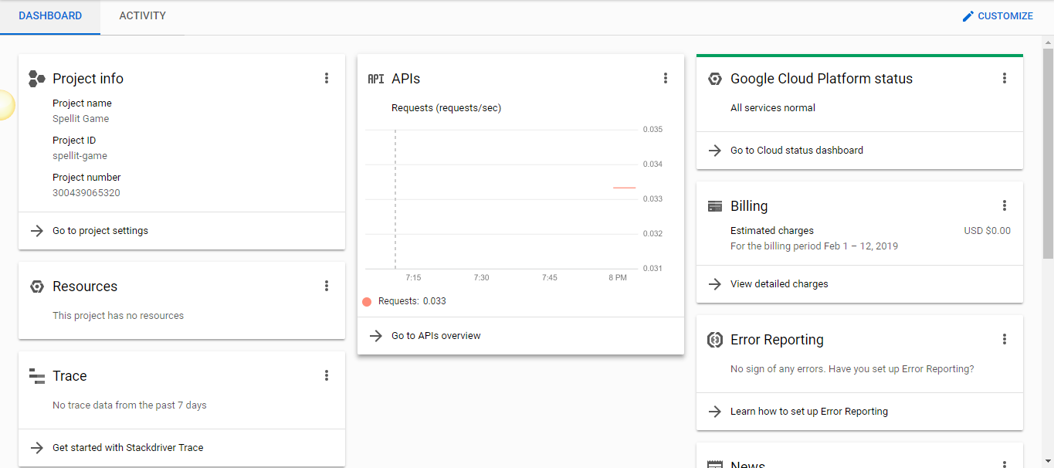Open the Error Reporting card options menu

[1005, 339]
